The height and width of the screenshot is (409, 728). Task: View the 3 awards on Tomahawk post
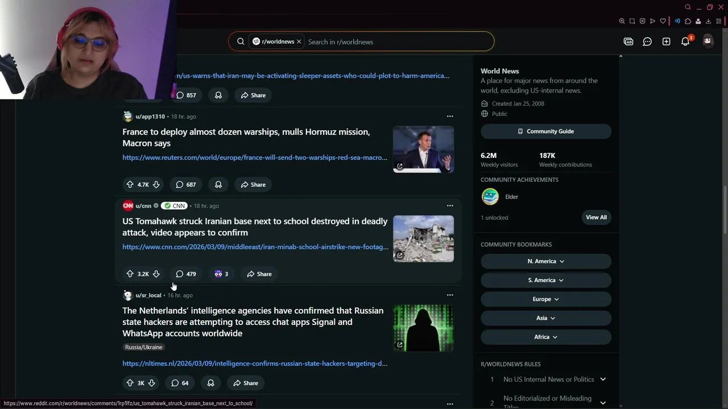(221, 274)
